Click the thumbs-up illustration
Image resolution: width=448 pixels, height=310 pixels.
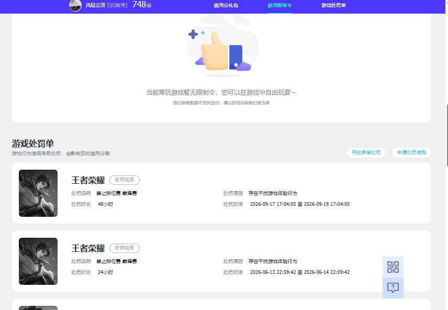click(222, 46)
